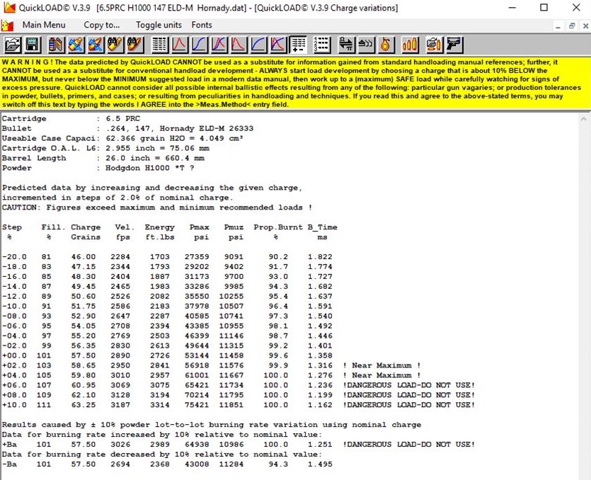
Task: Click the DANGEROUS LOAD warning on the +06.0 row
Action: [409, 385]
